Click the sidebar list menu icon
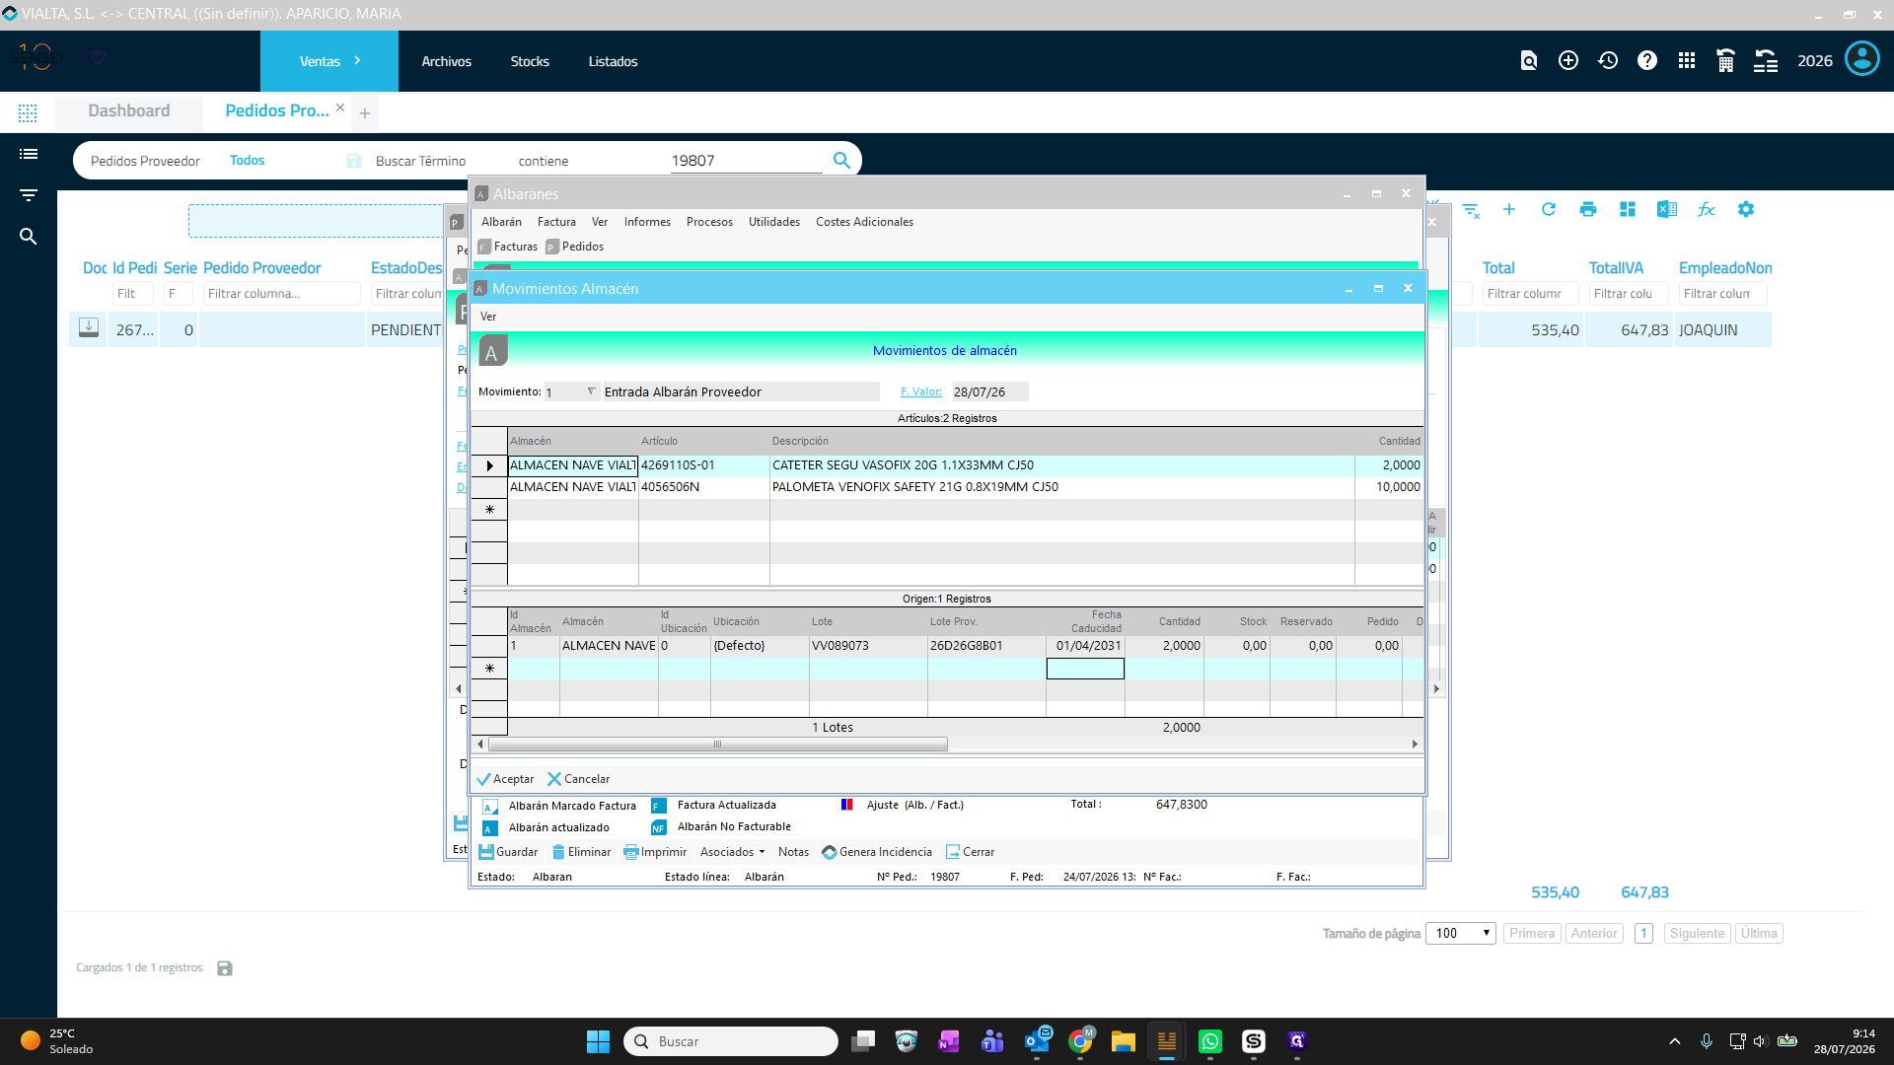Image resolution: width=1894 pixels, height=1065 pixels. pyautogui.click(x=29, y=154)
